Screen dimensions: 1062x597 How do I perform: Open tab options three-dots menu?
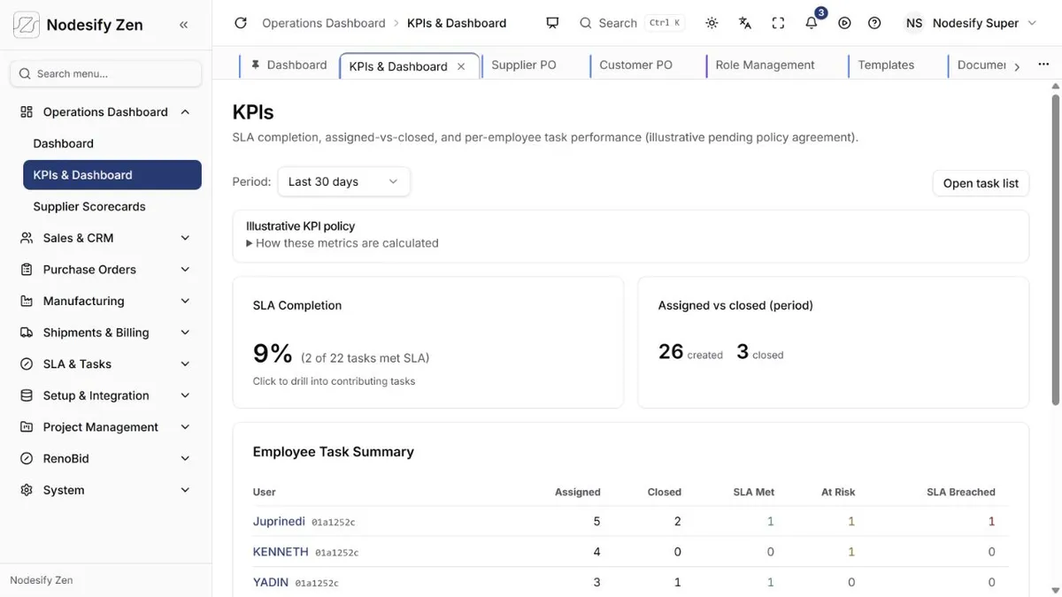[1043, 65]
